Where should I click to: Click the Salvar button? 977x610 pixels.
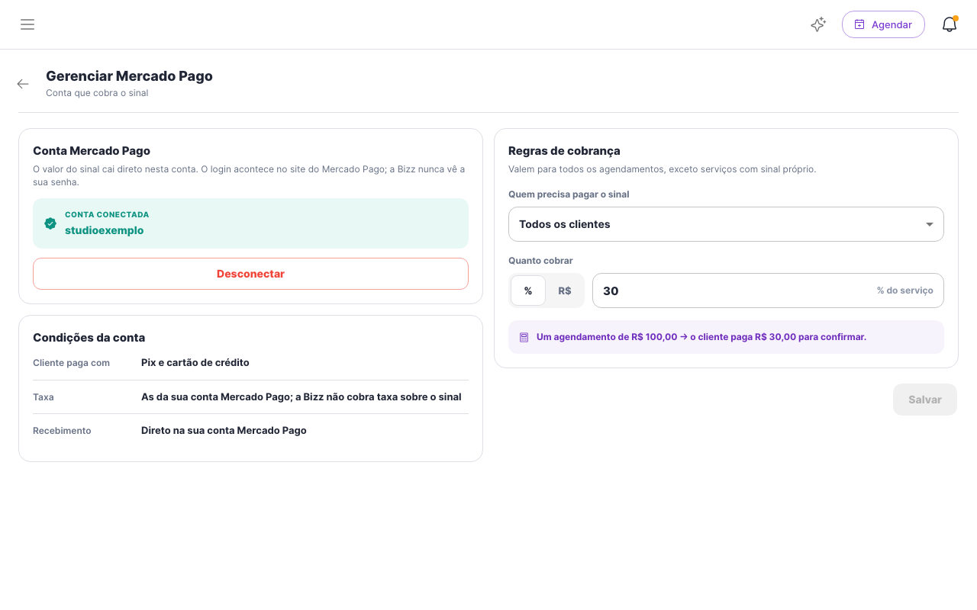tap(925, 400)
